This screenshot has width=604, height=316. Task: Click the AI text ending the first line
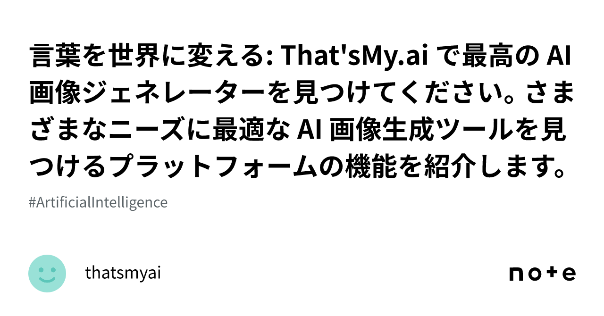coord(560,58)
